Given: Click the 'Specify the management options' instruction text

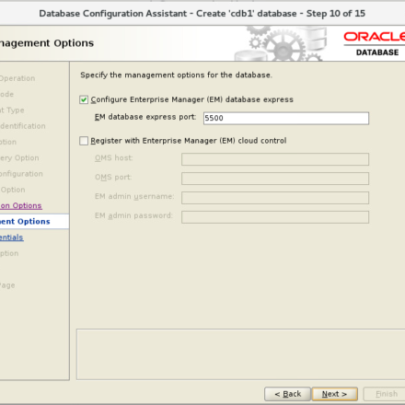Looking at the screenshot, I should point(176,75).
